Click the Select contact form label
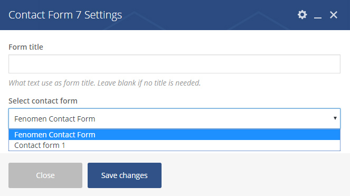Viewport: 350px width, 196px height. pos(43,101)
